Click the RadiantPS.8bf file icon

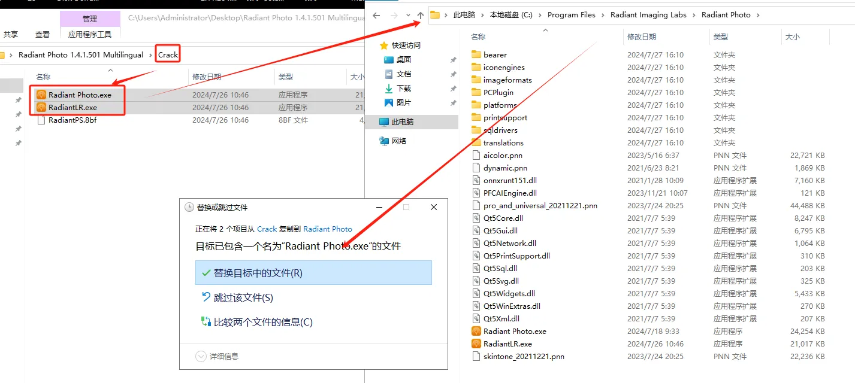pyautogui.click(x=41, y=120)
